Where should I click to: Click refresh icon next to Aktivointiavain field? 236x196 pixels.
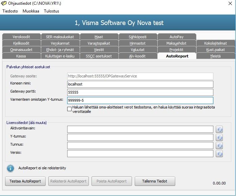pyautogui.click(x=219, y=129)
